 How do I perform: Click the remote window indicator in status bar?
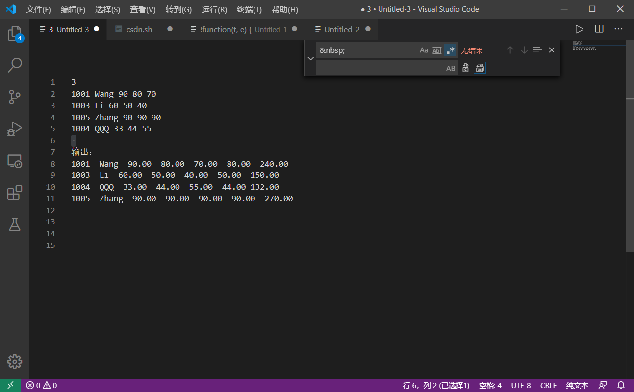click(x=10, y=385)
